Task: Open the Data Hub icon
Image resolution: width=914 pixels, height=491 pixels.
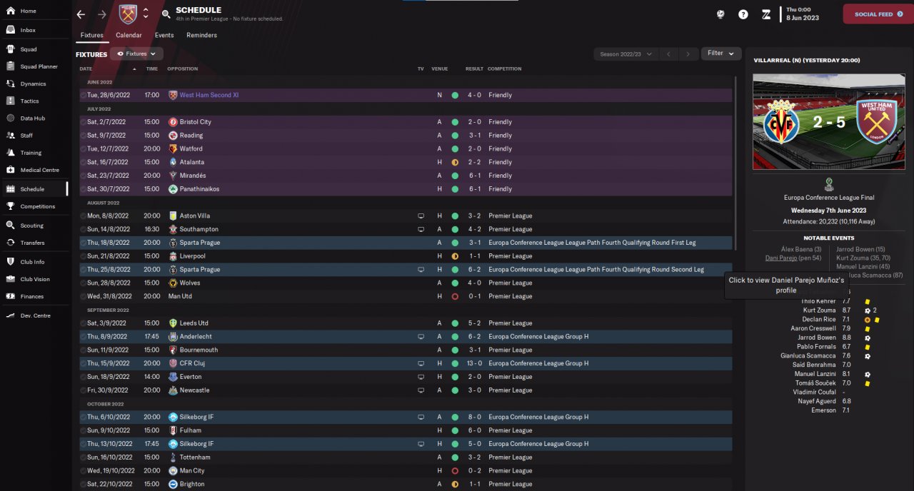Action: pyautogui.click(x=10, y=118)
